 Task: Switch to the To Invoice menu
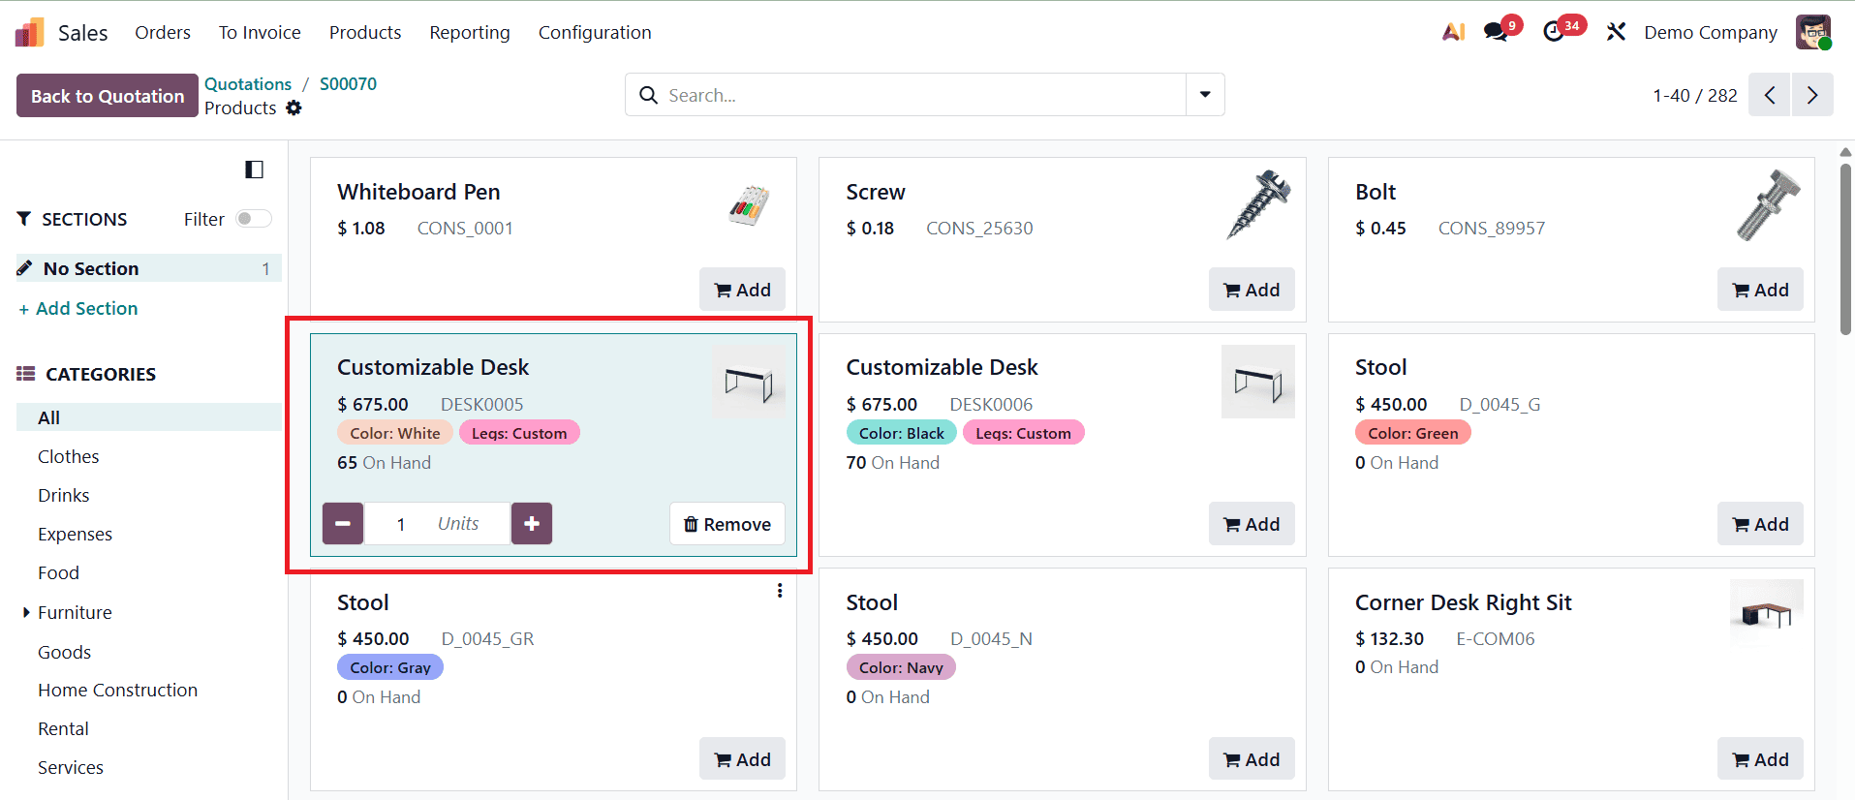[259, 32]
